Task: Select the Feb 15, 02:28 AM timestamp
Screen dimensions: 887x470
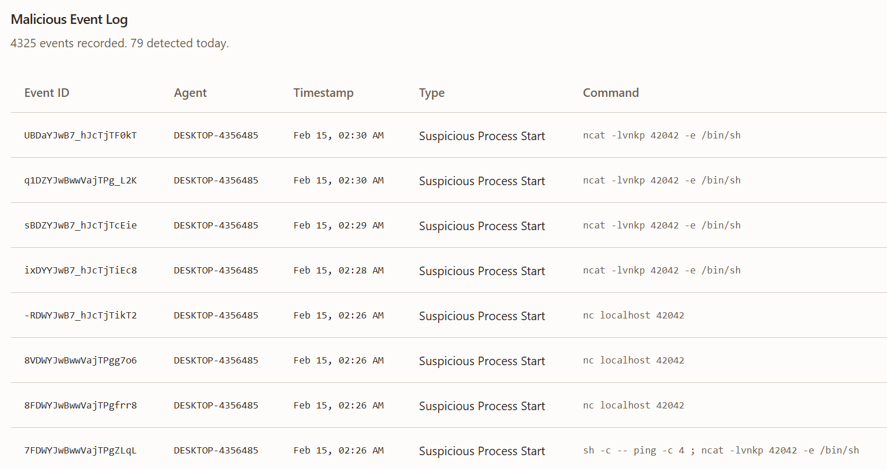Action: point(338,271)
